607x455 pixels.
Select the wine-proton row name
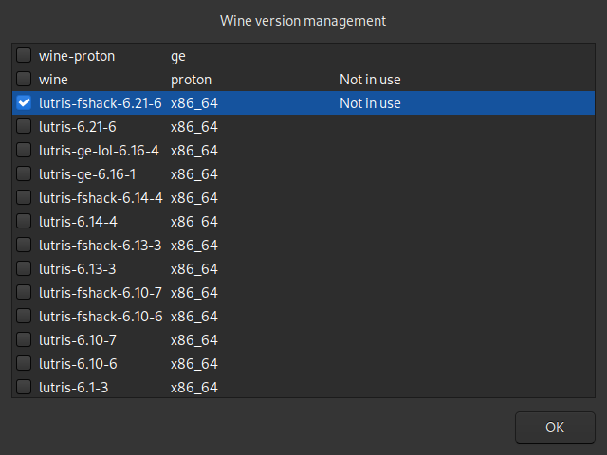77,57
